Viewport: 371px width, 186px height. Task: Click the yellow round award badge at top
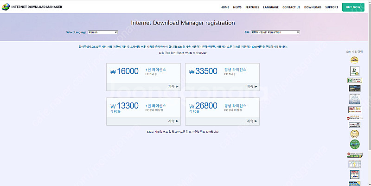(354, 59)
